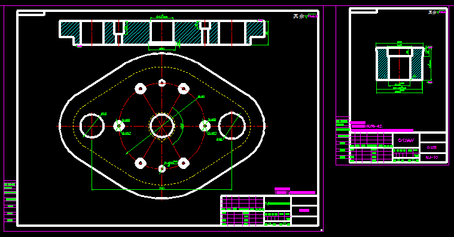Select the magenta part name cell in main title block

point(304,210)
